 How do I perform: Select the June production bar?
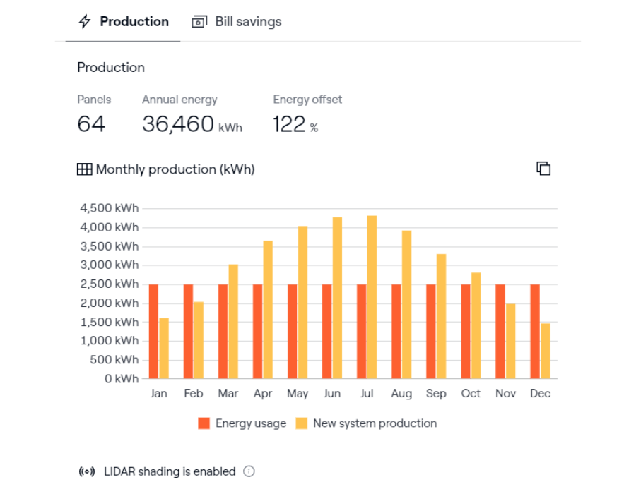[338, 298]
